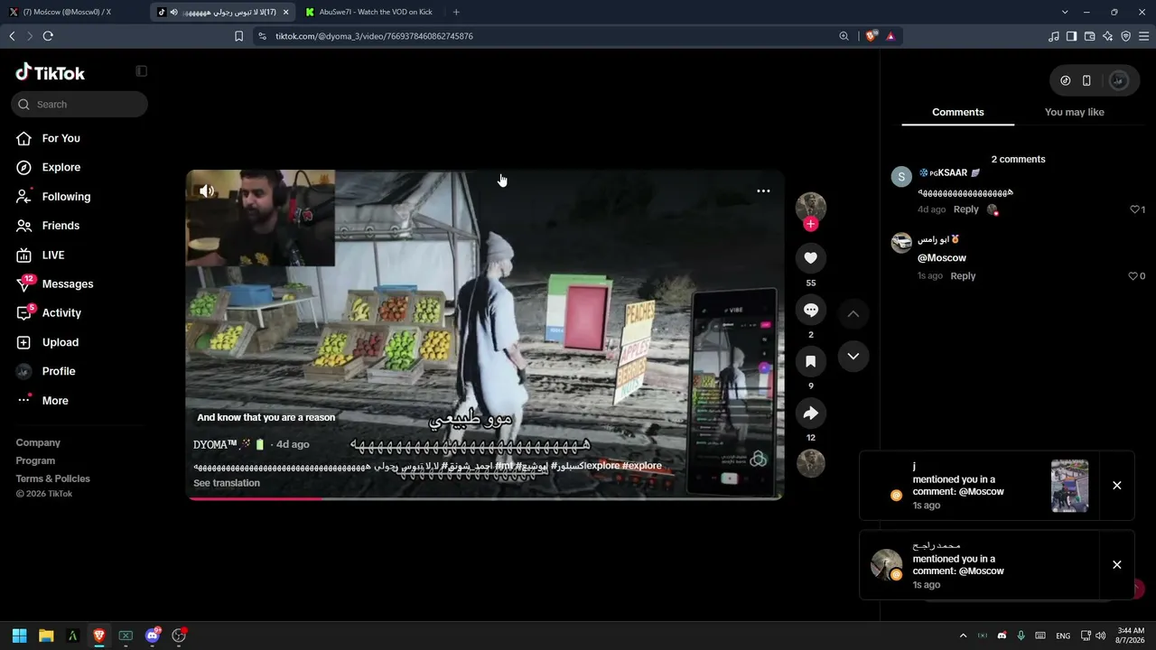Open the Brave Wallet
The height and width of the screenshot is (650, 1156).
(x=1089, y=36)
